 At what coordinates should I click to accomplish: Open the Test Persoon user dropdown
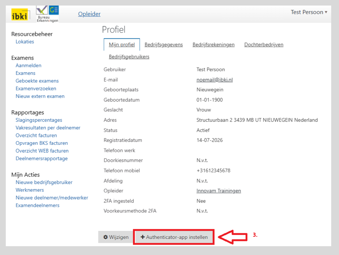[x=309, y=12]
